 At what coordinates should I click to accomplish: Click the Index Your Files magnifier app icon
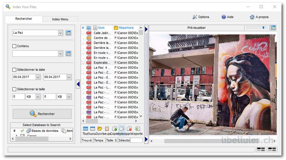pos(8,7)
